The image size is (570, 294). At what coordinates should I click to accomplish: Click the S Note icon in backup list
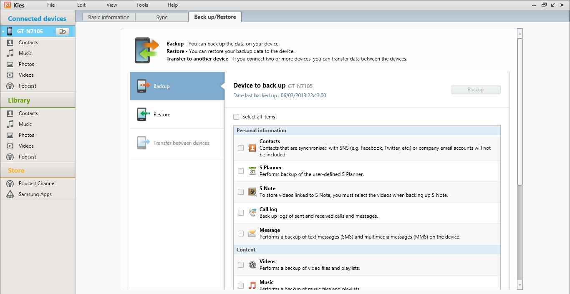[x=252, y=191]
